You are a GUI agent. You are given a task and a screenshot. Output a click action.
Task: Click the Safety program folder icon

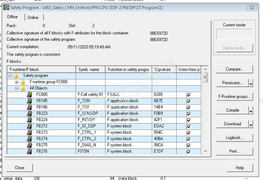tap(17, 76)
